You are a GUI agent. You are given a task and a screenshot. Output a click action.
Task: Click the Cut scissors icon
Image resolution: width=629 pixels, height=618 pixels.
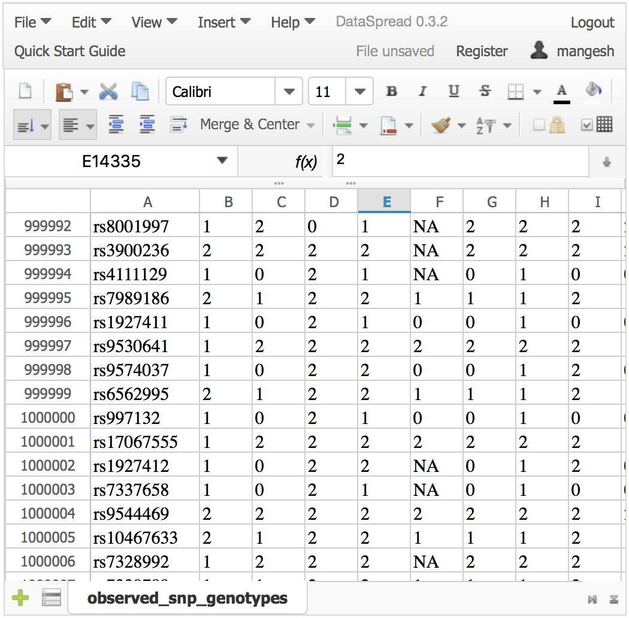click(108, 92)
